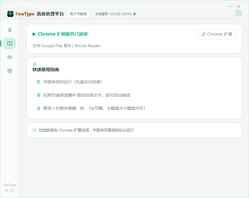Select the e-book reading sidebar icon
The height and width of the screenshot is (198, 249).
coord(10,44)
